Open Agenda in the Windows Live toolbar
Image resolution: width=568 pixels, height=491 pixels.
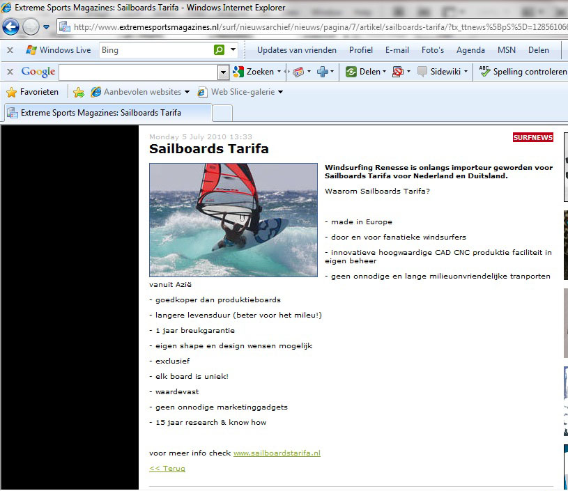coord(470,50)
